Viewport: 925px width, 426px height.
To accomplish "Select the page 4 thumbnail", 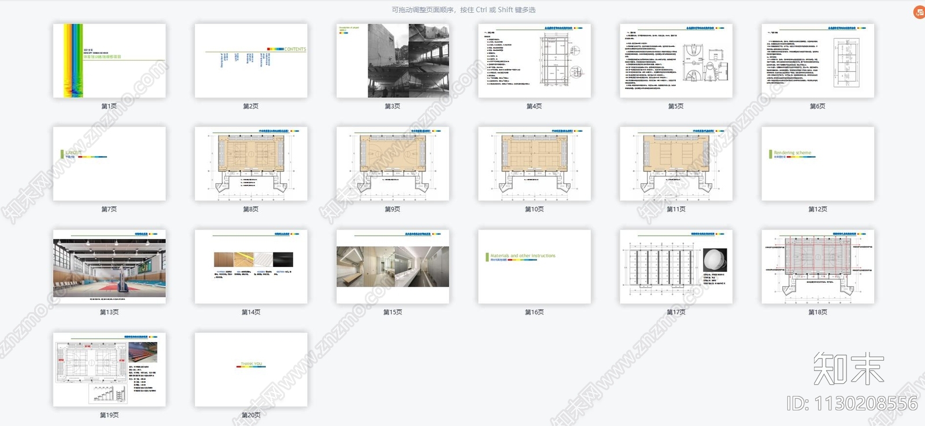I will [534, 61].
